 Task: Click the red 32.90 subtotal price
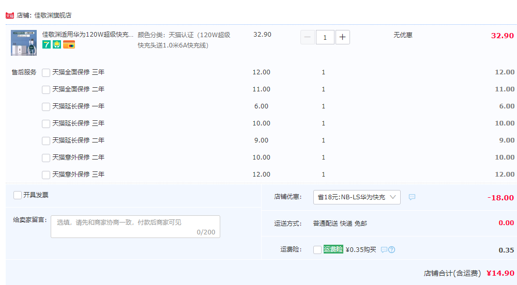click(x=503, y=36)
